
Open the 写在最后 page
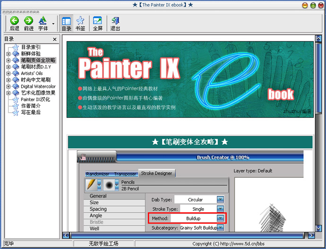pos(31,112)
